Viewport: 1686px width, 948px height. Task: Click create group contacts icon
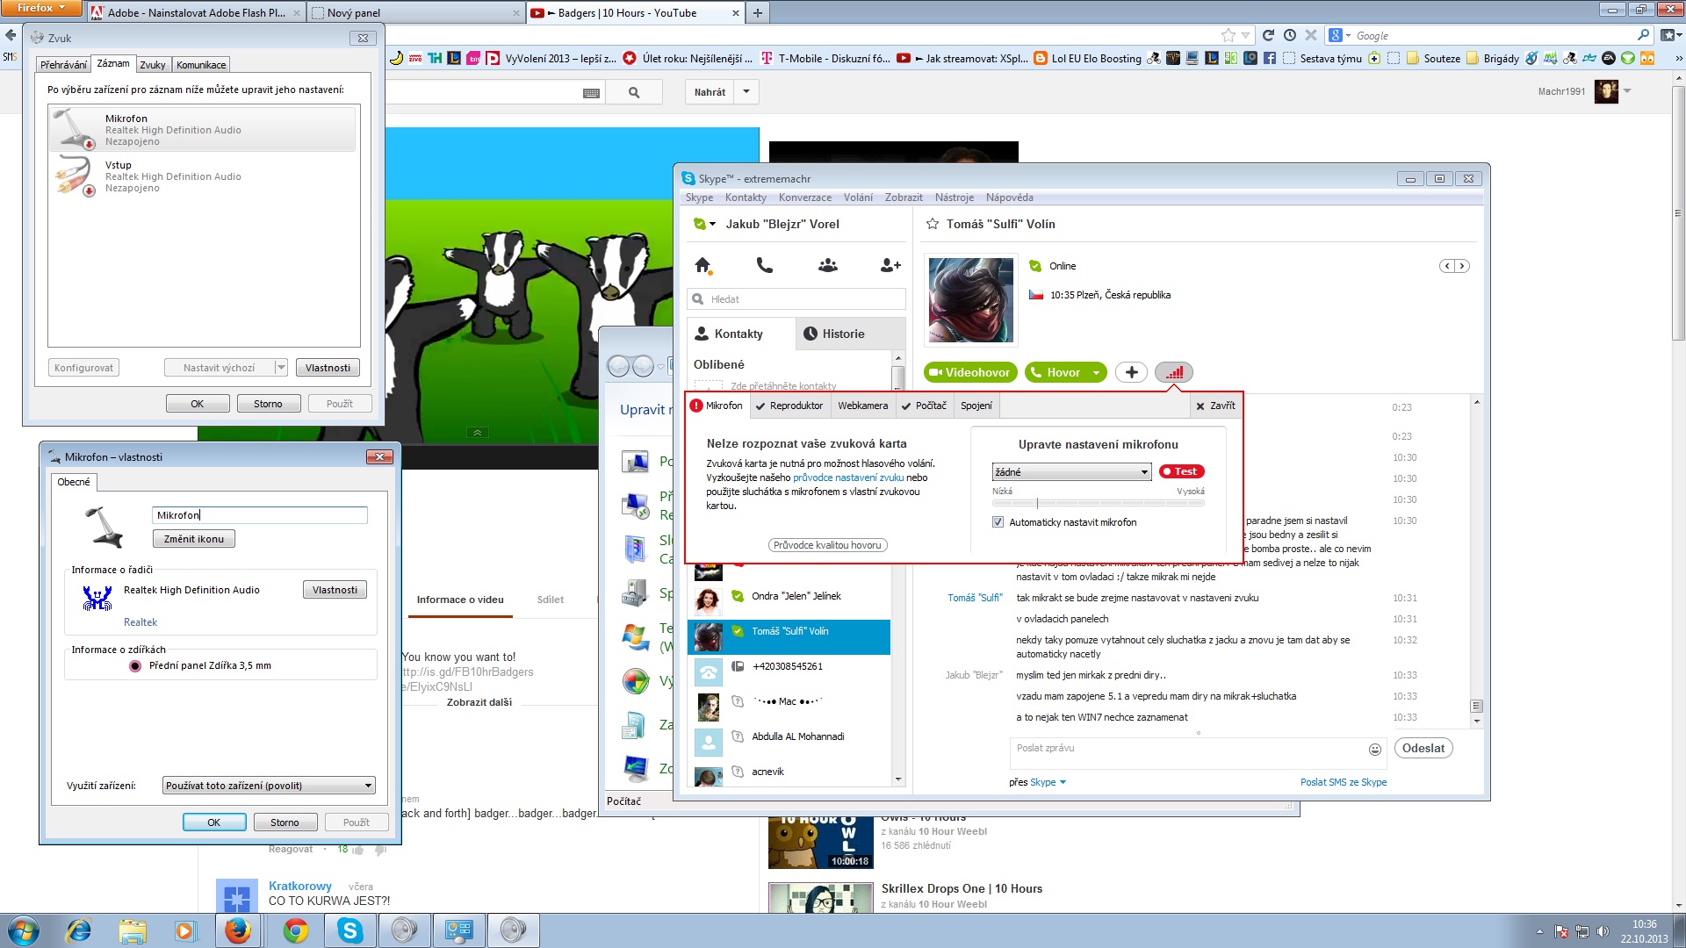point(827,265)
